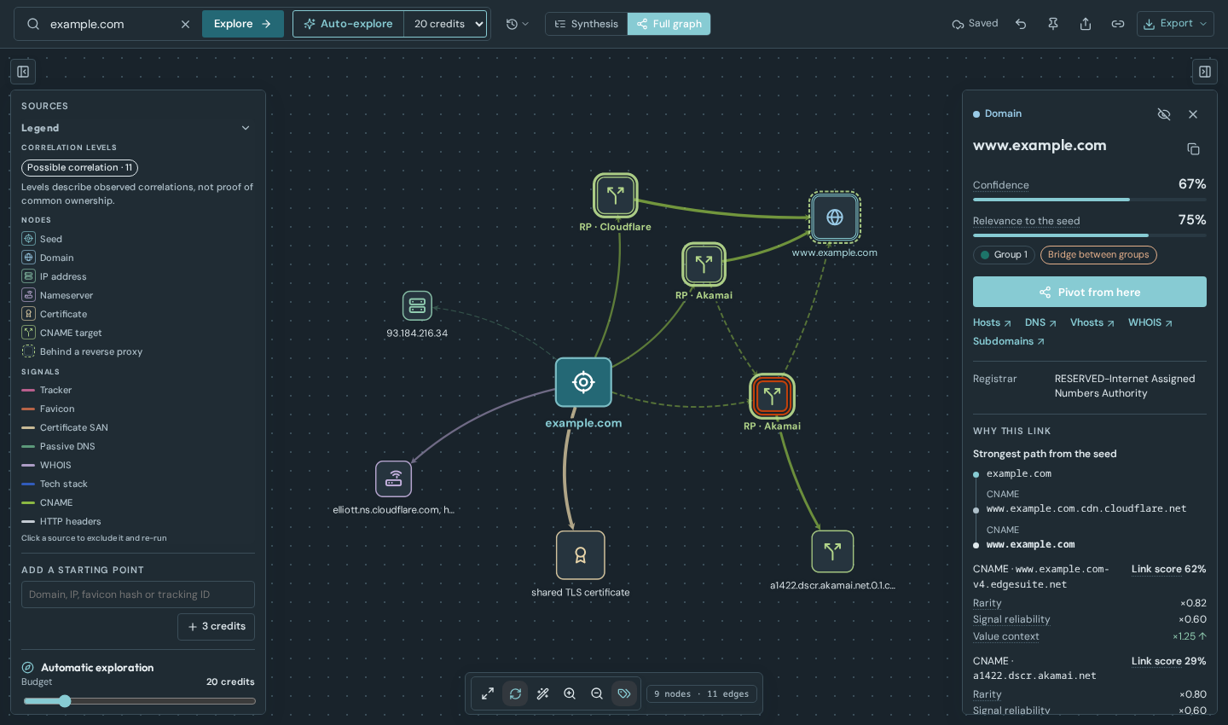Open the share icon in top toolbar
The width and height of the screenshot is (1228, 725).
1086,24
